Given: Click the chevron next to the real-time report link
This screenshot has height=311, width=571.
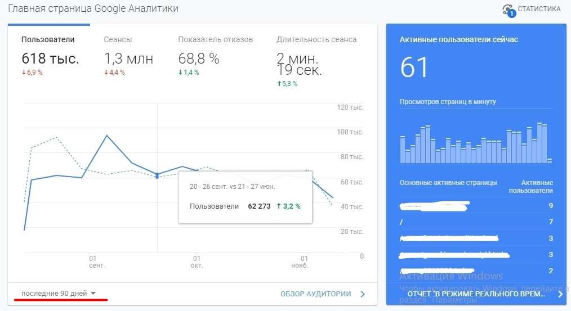Looking at the screenshot, I should (x=560, y=294).
